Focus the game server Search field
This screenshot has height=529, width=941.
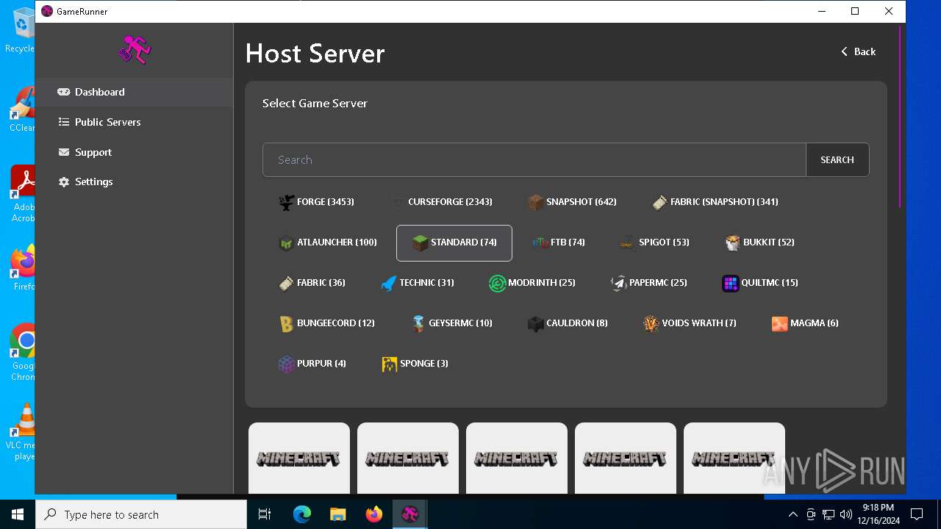[x=534, y=159]
